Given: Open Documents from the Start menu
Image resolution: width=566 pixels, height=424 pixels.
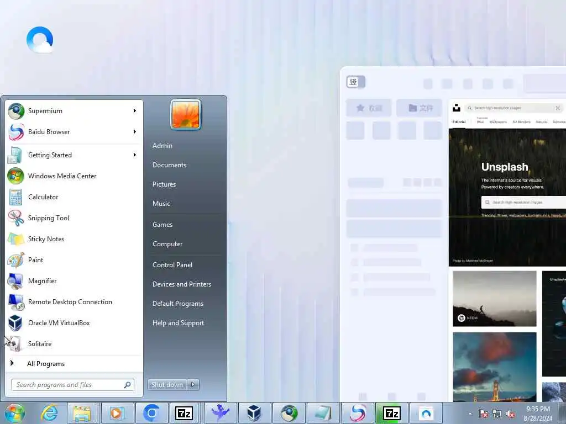Looking at the screenshot, I should pyautogui.click(x=169, y=165).
